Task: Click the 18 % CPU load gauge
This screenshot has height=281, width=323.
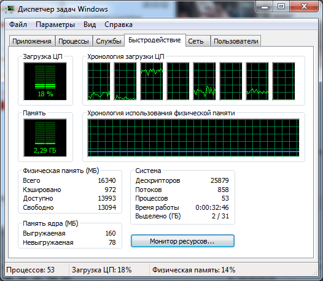Action: 45,82
